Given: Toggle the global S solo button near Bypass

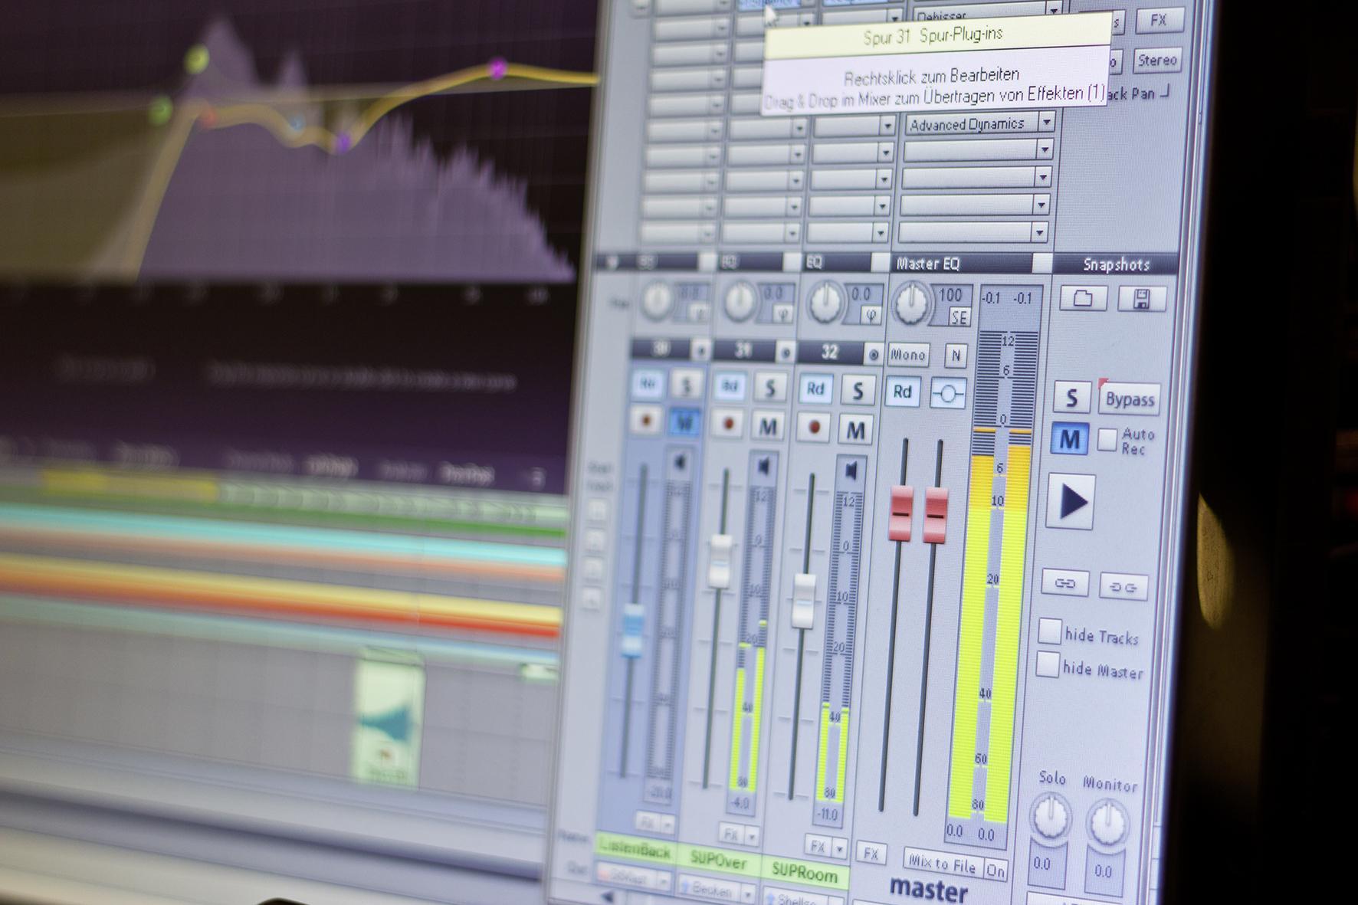Looking at the screenshot, I should click(x=1072, y=398).
